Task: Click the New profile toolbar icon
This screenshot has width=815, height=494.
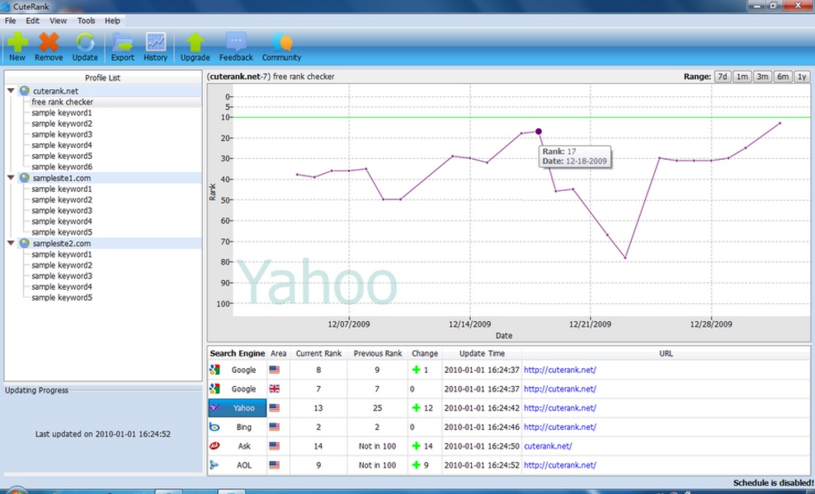Action: tap(16, 43)
